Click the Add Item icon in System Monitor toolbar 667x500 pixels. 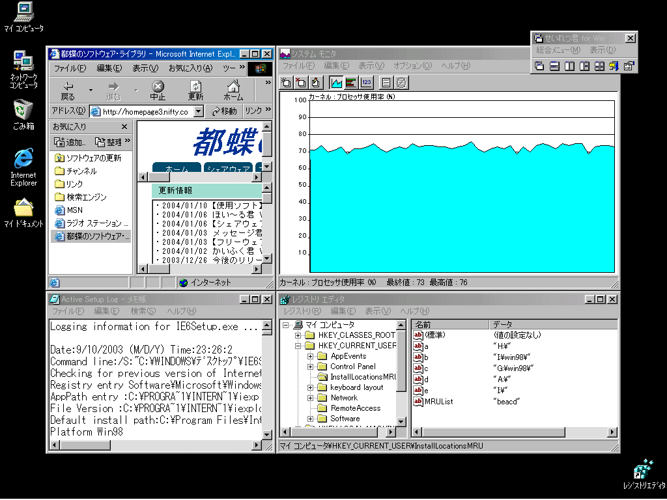pyautogui.click(x=287, y=83)
